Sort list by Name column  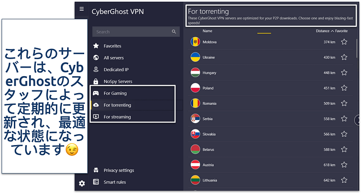[x=207, y=31]
